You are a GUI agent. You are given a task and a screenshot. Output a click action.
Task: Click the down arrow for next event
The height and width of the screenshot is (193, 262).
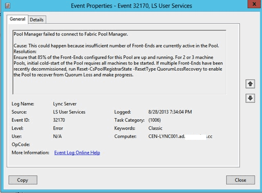(x=250, y=98)
